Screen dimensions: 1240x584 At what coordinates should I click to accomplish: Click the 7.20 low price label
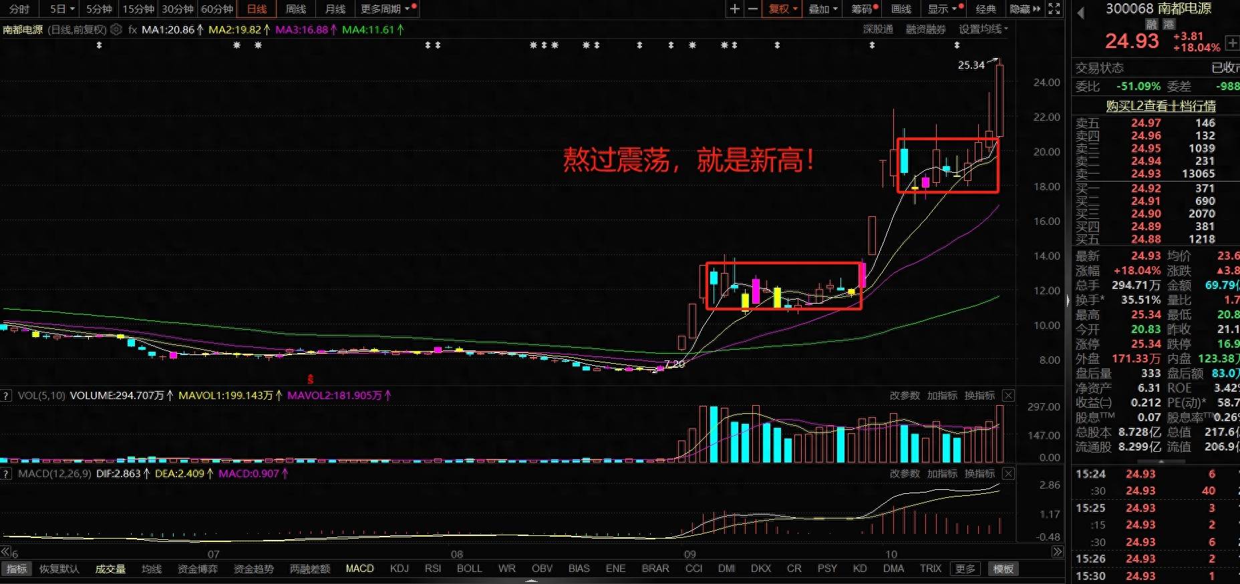click(675, 364)
